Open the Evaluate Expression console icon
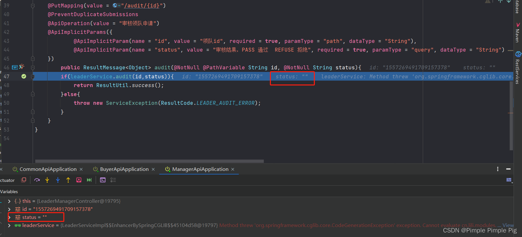The height and width of the screenshot is (237, 522). 103,180
